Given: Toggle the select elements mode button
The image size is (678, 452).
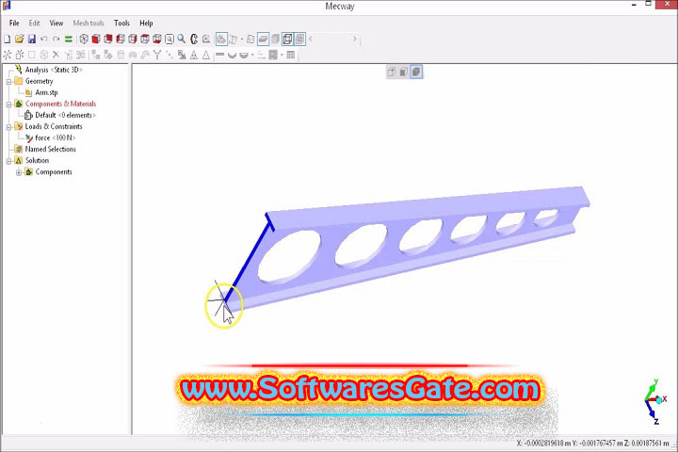Looking at the screenshot, I should (x=250, y=40).
